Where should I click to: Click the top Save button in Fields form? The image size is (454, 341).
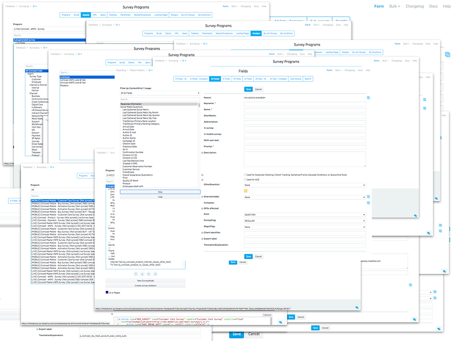click(x=248, y=89)
